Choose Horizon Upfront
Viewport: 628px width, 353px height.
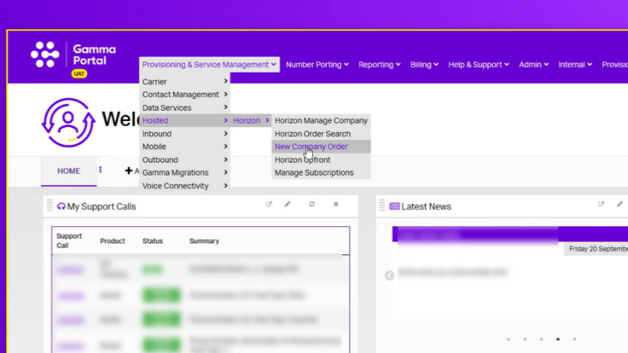[x=321, y=159]
